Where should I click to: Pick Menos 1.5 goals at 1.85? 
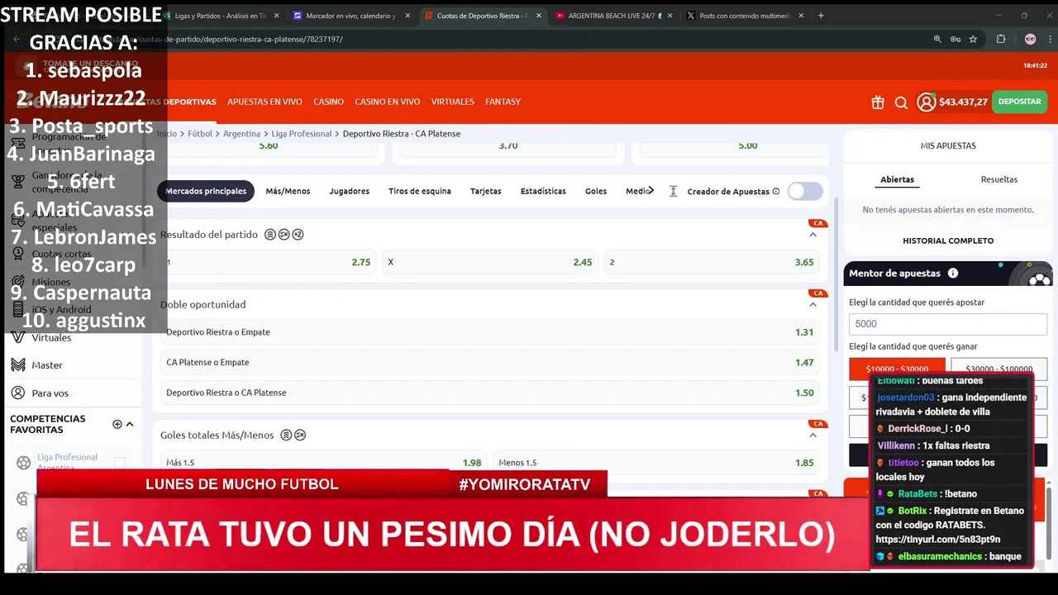(x=656, y=463)
